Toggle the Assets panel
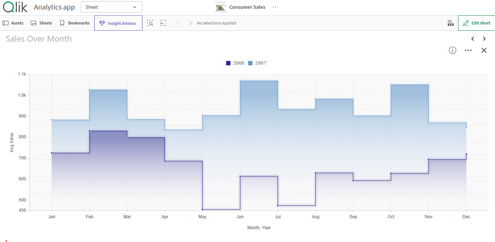 [x=13, y=23]
